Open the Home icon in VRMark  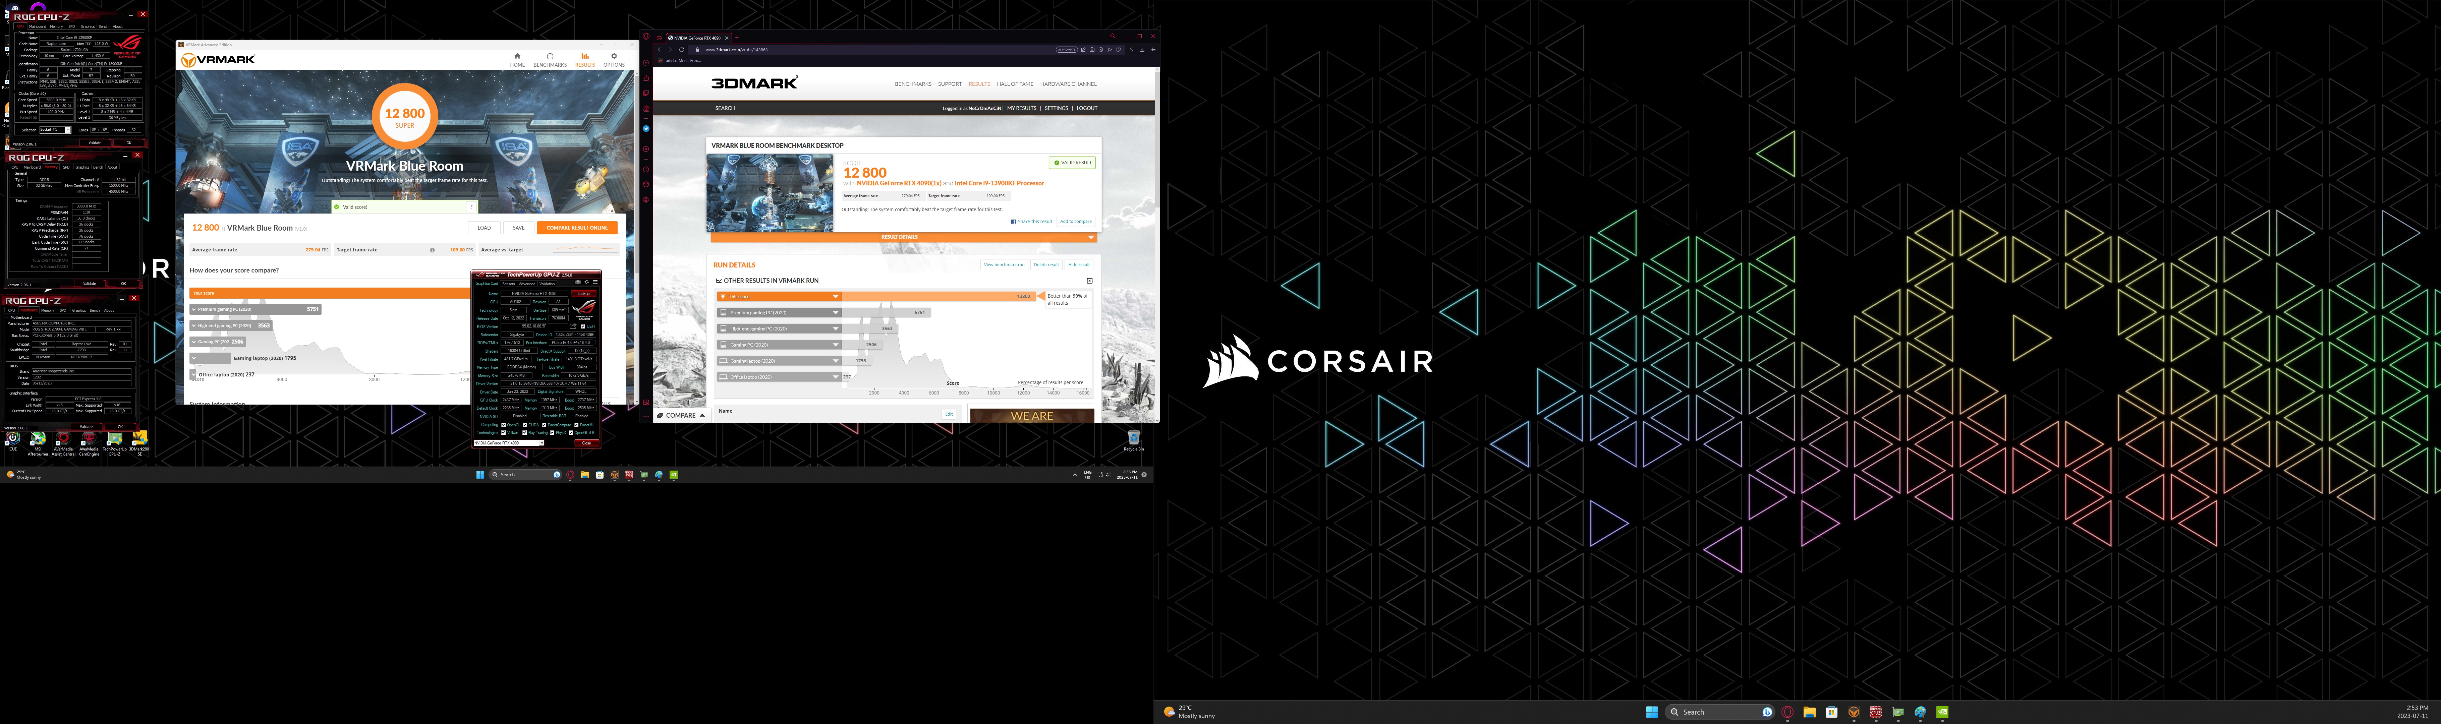pos(517,56)
